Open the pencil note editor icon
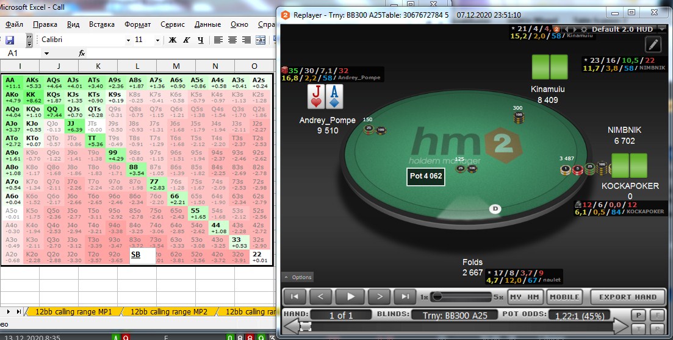Viewport: 673px width, 340px height. (653, 44)
